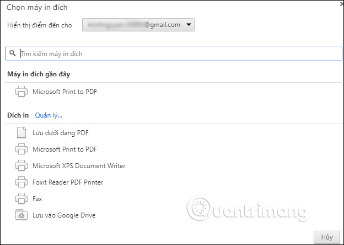
Task: Choose Fax as print destination
Action: [x=37, y=198]
